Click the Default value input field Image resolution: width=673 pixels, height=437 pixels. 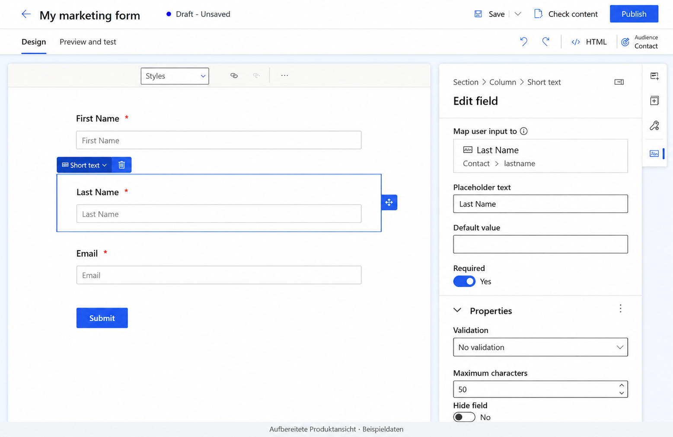click(x=540, y=244)
